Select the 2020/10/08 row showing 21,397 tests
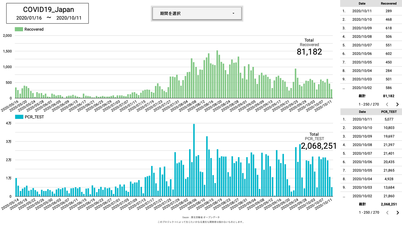This screenshot has height=226, width=402. (371, 145)
